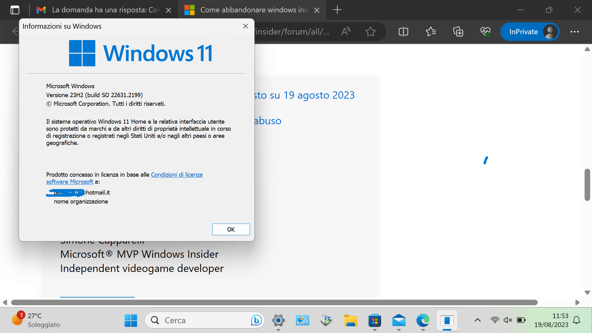
Task: Click the Read aloud icon in address bar
Action: [346, 31]
